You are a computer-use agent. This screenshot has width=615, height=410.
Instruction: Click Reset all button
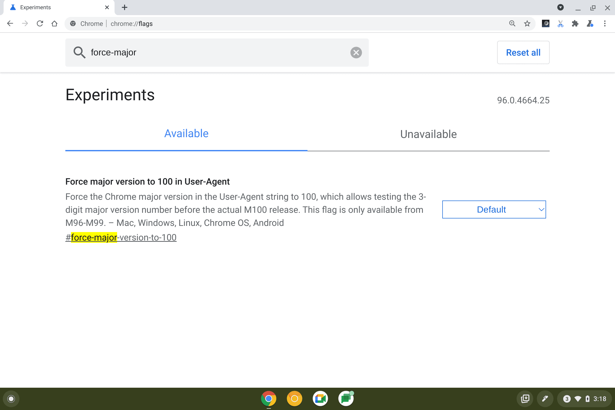(523, 52)
